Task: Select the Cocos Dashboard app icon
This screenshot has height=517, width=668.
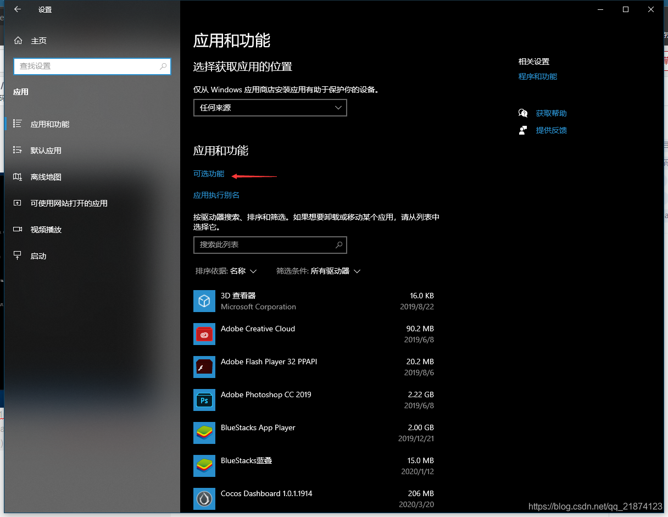Action: point(204,499)
